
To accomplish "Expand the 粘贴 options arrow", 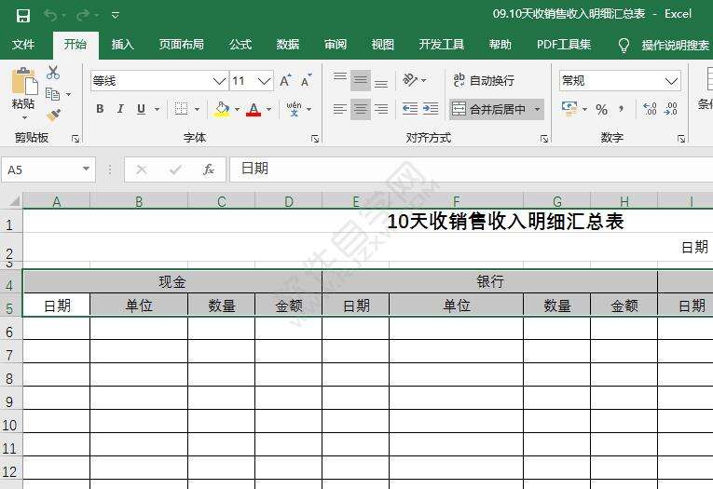I will click(x=24, y=118).
